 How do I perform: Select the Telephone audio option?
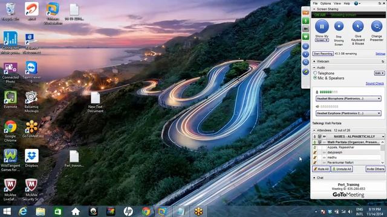point(316,73)
